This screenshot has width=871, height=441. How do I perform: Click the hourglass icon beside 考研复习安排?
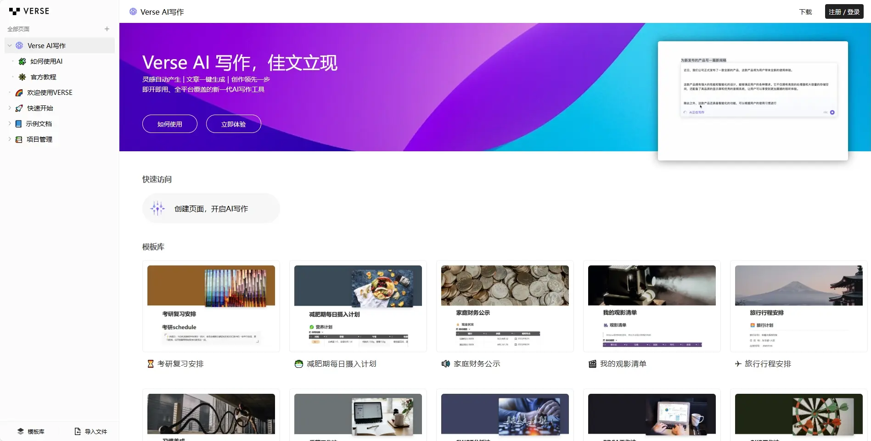pos(150,364)
